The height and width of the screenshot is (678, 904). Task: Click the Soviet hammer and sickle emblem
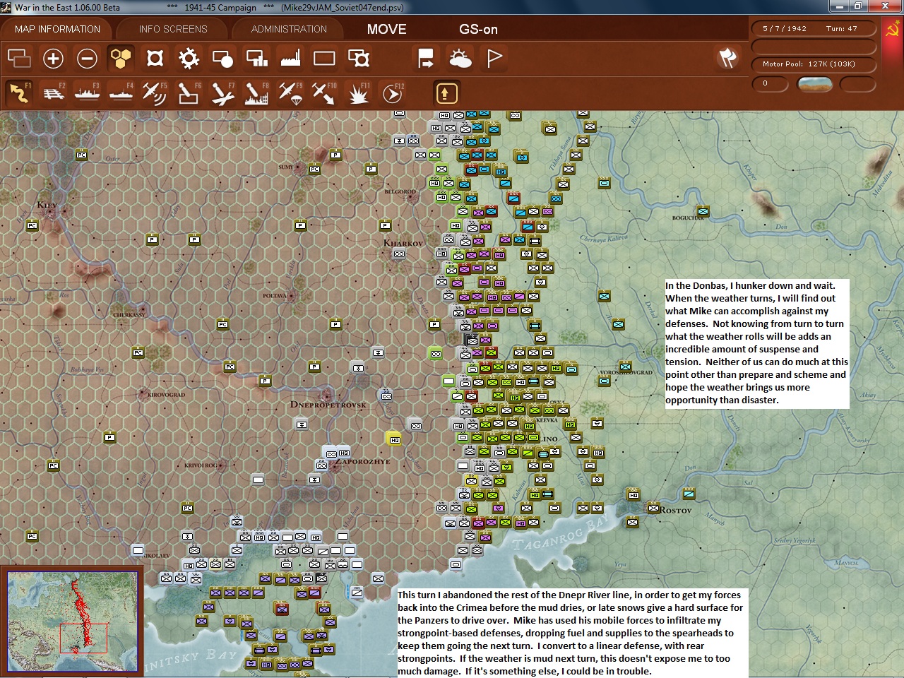point(893,29)
